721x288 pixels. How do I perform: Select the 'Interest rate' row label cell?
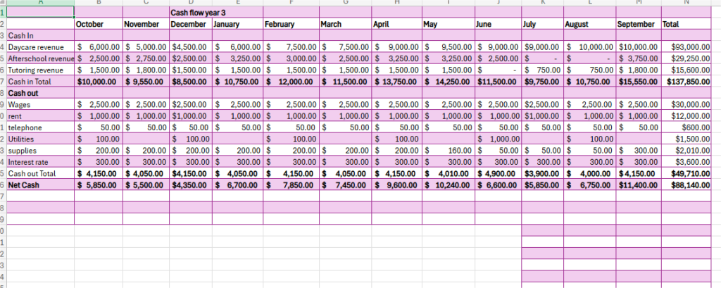29,161
